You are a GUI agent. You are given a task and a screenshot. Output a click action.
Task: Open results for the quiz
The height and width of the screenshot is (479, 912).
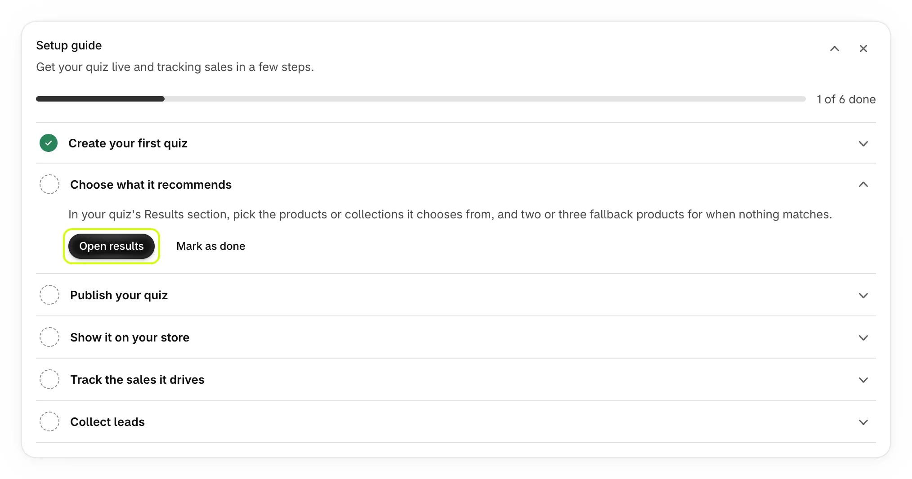(x=112, y=246)
